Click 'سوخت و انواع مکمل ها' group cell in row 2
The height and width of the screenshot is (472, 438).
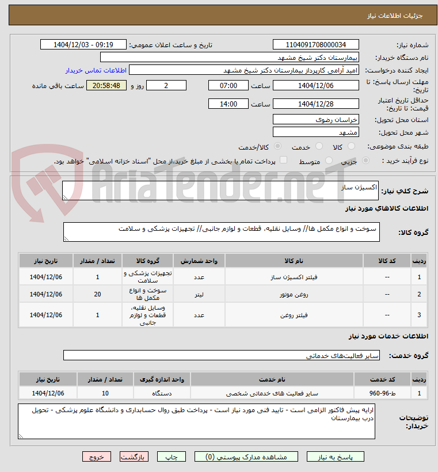(147, 294)
